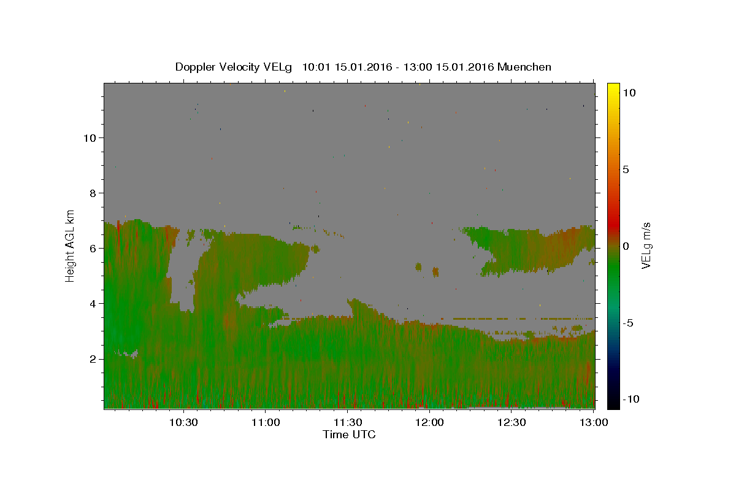
Task: Click the Time UTC axis title
Action: pyautogui.click(x=349, y=435)
